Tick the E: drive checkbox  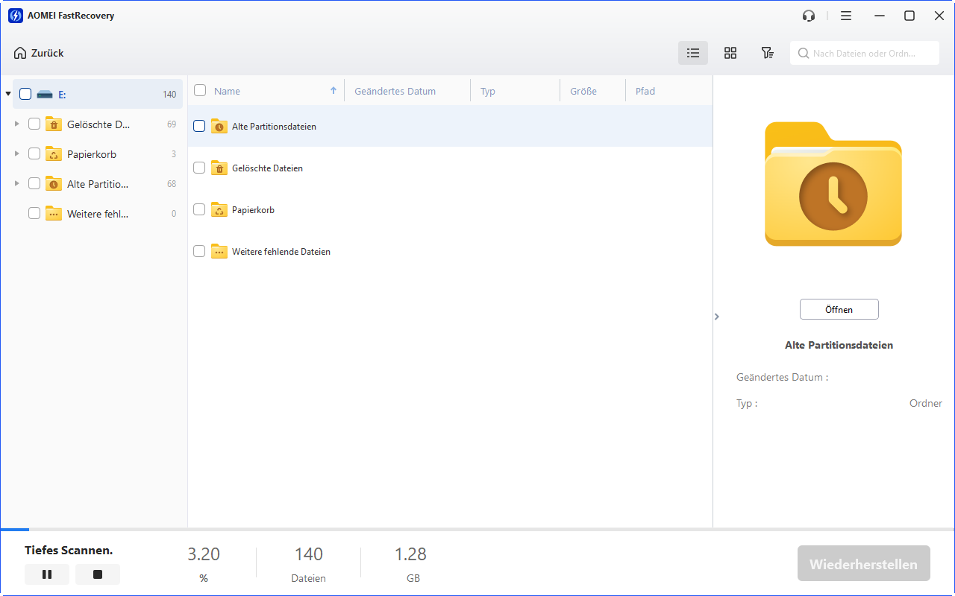pos(25,94)
